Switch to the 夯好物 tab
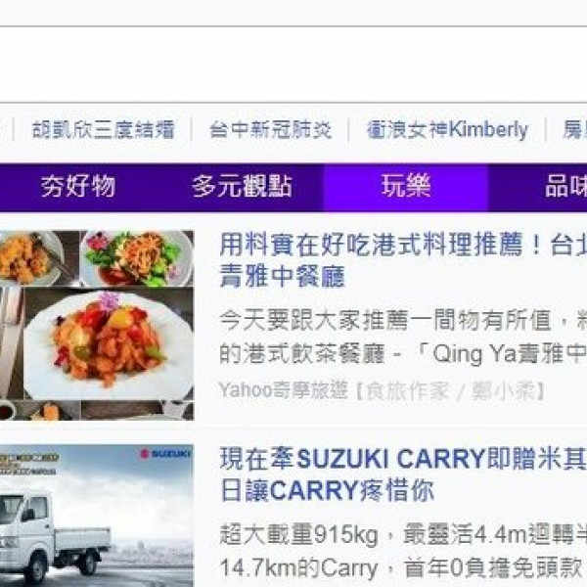This screenshot has width=587, height=587. (x=78, y=186)
